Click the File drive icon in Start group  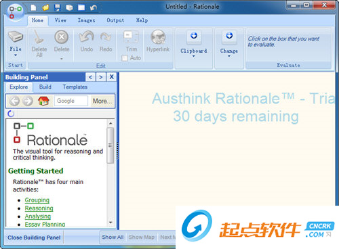[16, 37]
